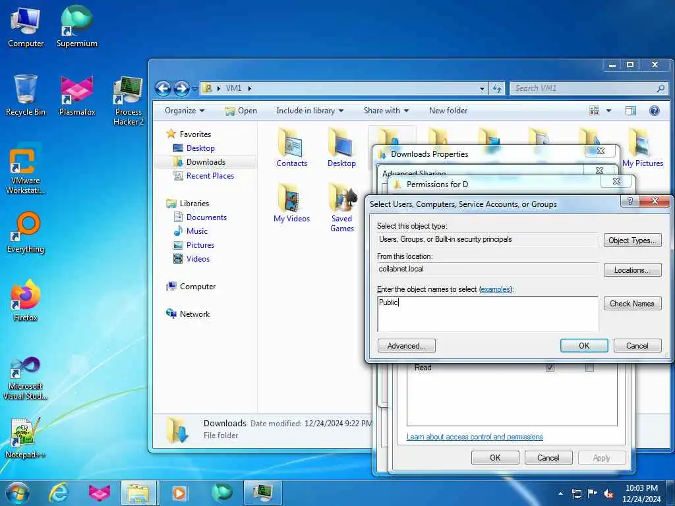Tick the Allow checkbox for Read

click(550, 368)
